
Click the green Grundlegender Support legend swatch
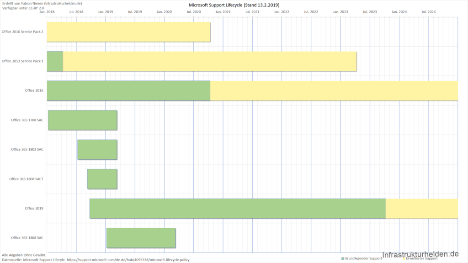[343, 258]
